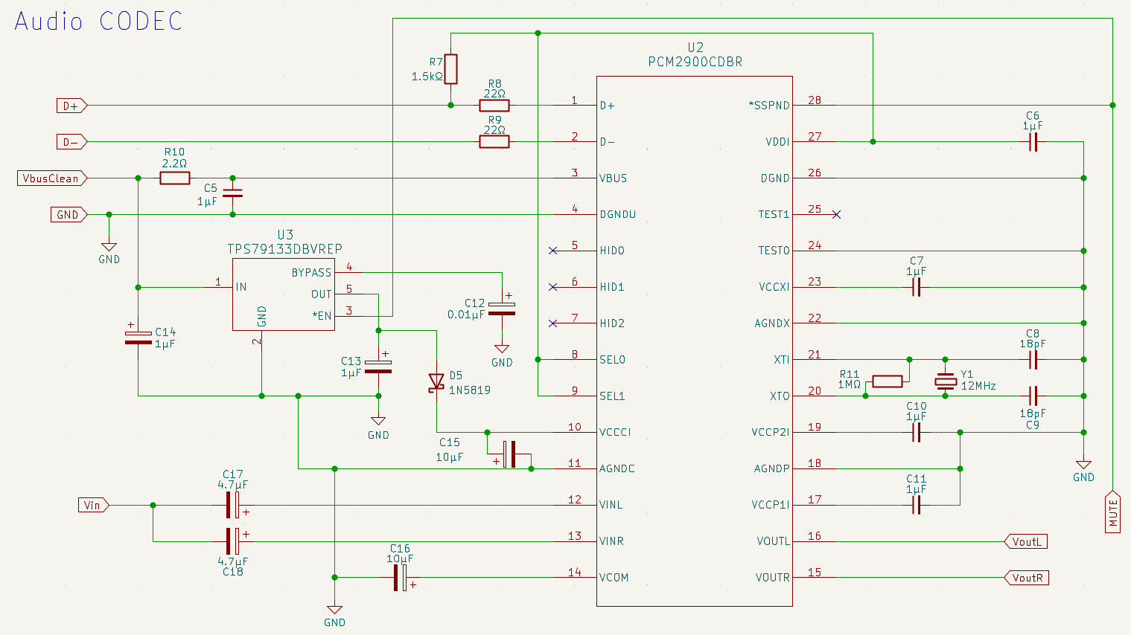This screenshot has width=1131, height=635.
Task: Click the SEL0 pin name on U2
Action: click(x=613, y=359)
